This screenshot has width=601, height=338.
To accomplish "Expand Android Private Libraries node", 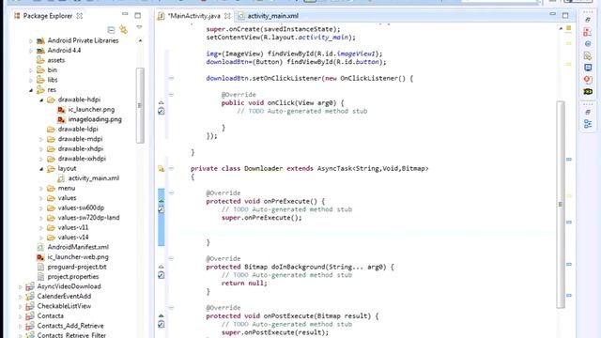I will [31, 40].
